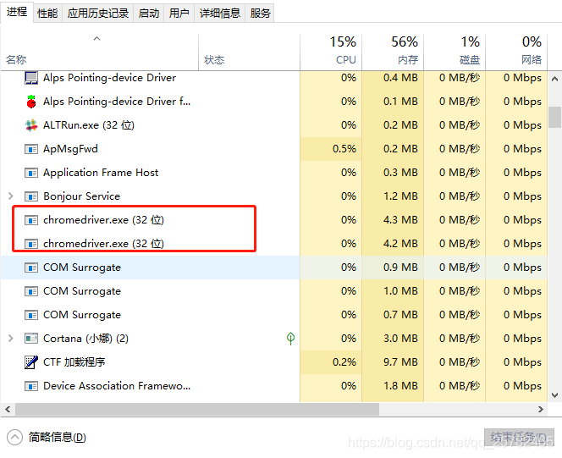Click the vertical scrollbar up arrow

554,79
